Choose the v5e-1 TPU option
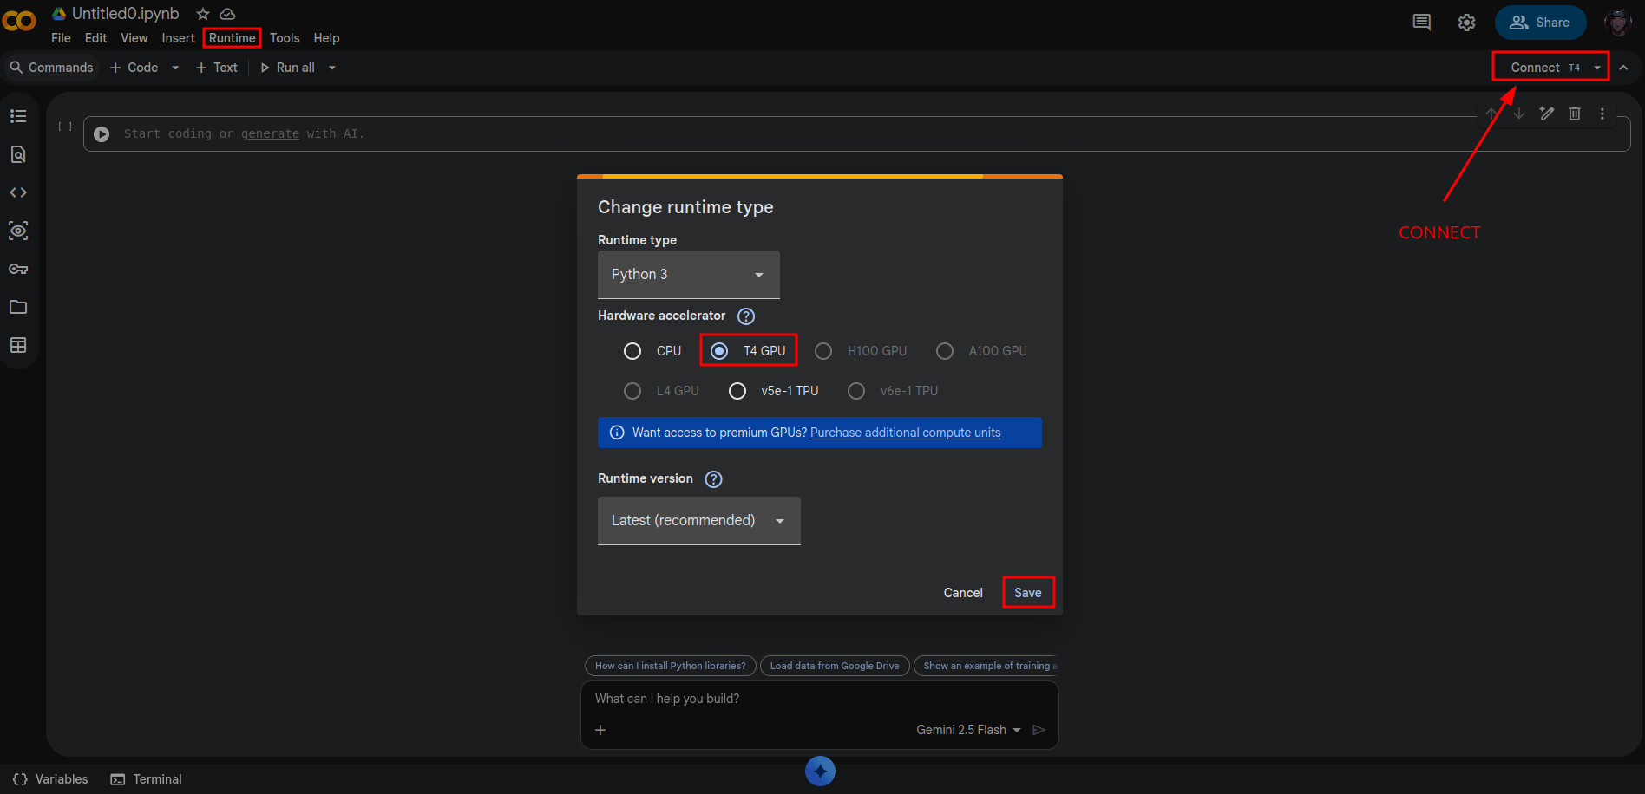 [x=737, y=391]
